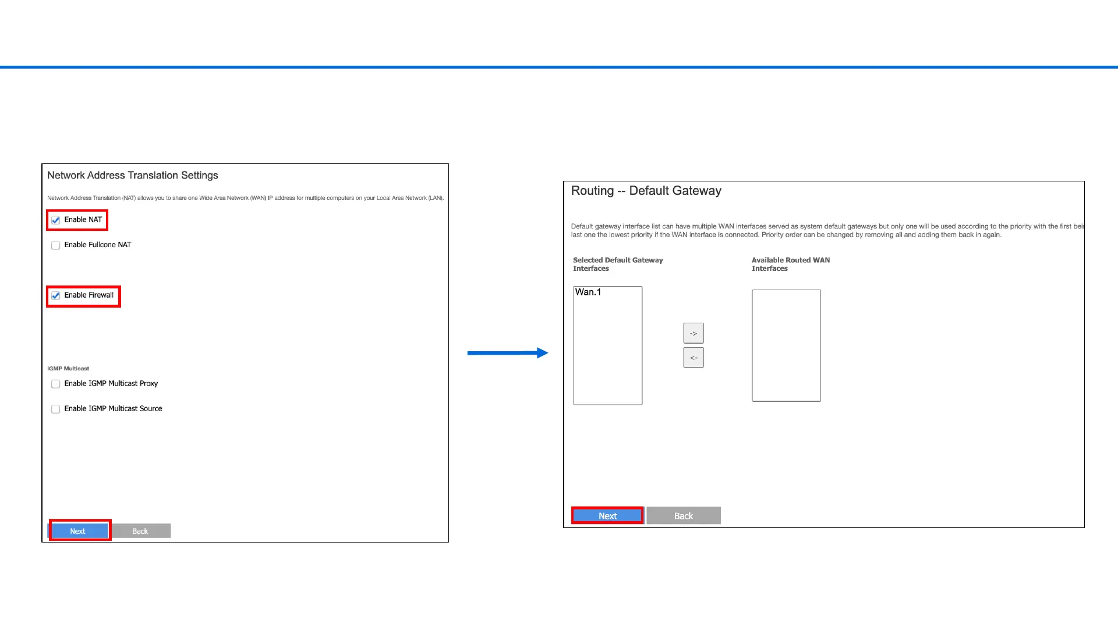Enable the IGMP Multicast Proxy checkbox
1118x628 pixels.
(56, 384)
